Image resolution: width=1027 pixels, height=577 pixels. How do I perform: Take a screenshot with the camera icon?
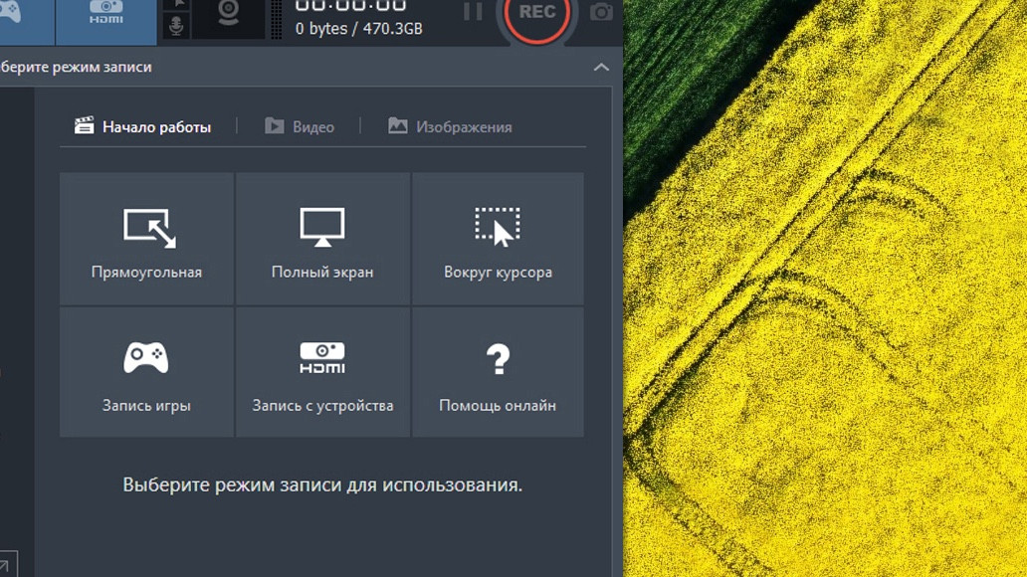[x=601, y=12]
